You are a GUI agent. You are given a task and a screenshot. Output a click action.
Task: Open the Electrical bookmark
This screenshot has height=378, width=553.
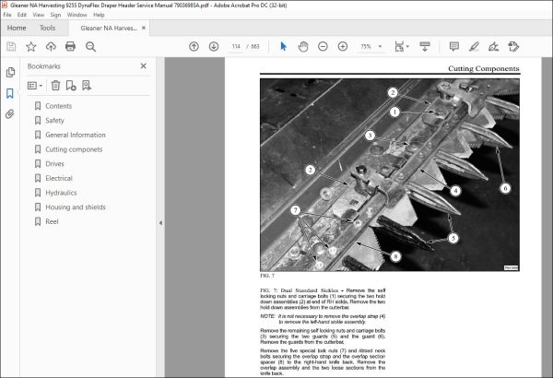pos(59,178)
